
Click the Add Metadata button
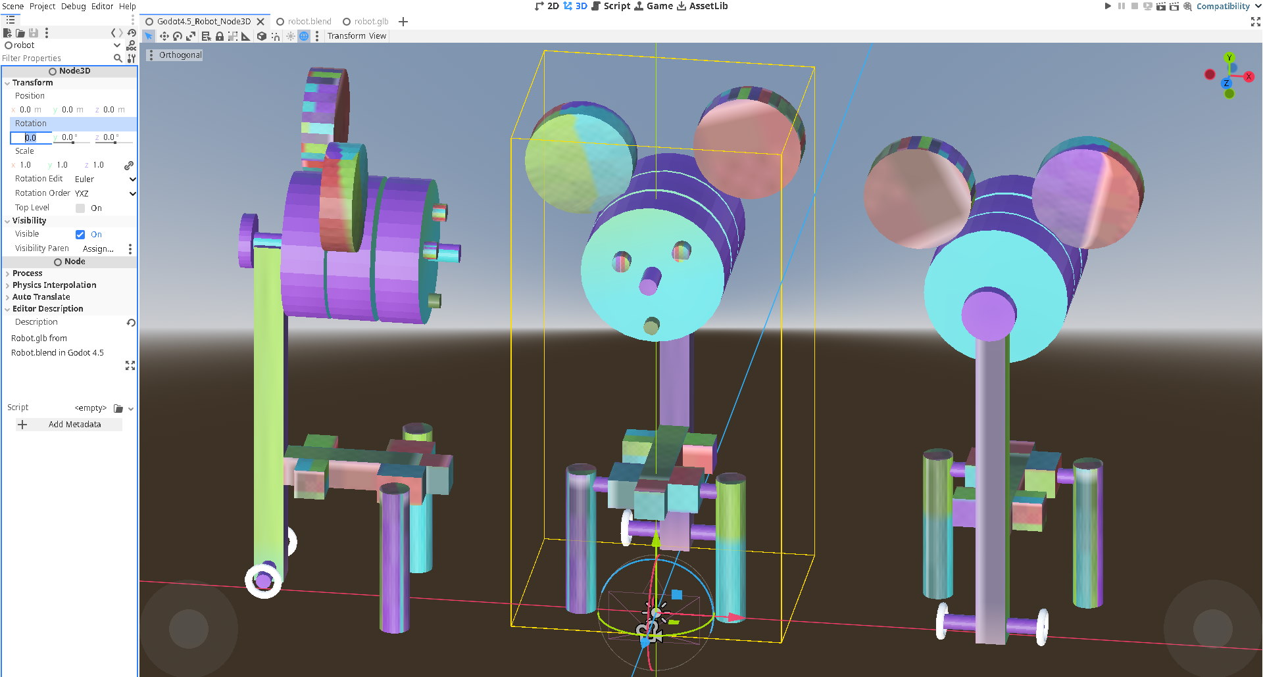click(68, 425)
